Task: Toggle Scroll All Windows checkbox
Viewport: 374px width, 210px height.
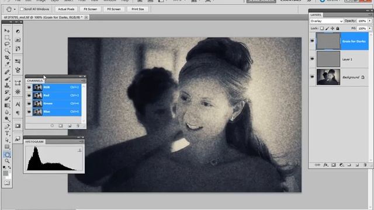Action: 22,9
